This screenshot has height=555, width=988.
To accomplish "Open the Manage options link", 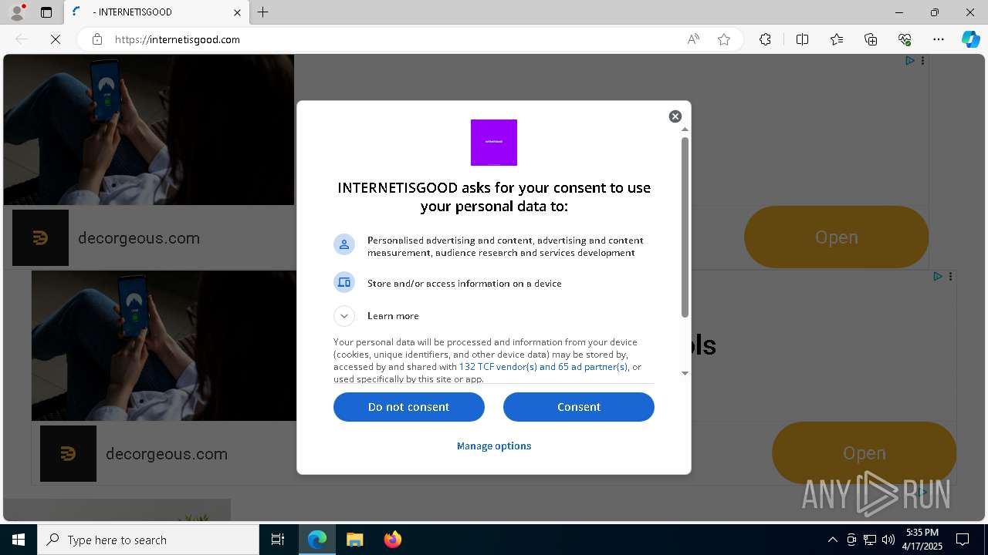I will click(x=494, y=446).
